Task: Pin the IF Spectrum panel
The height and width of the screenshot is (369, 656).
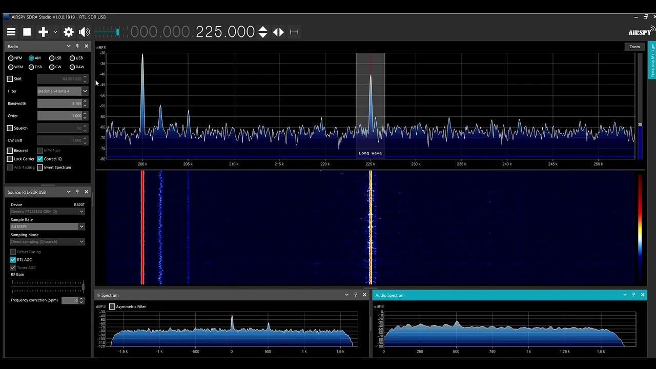Action: click(x=356, y=295)
